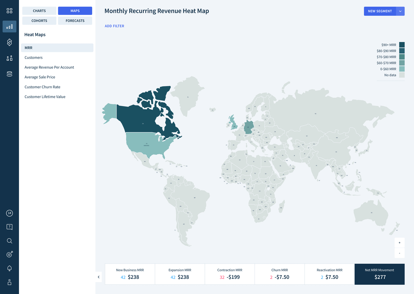414x294 pixels.
Task: Switch to the Cohorts tab
Action: click(x=39, y=21)
